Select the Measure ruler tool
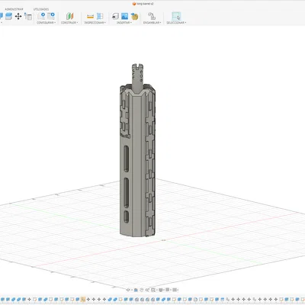Image resolution: width=305 pixels, height=305 pixels. click(x=90, y=17)
